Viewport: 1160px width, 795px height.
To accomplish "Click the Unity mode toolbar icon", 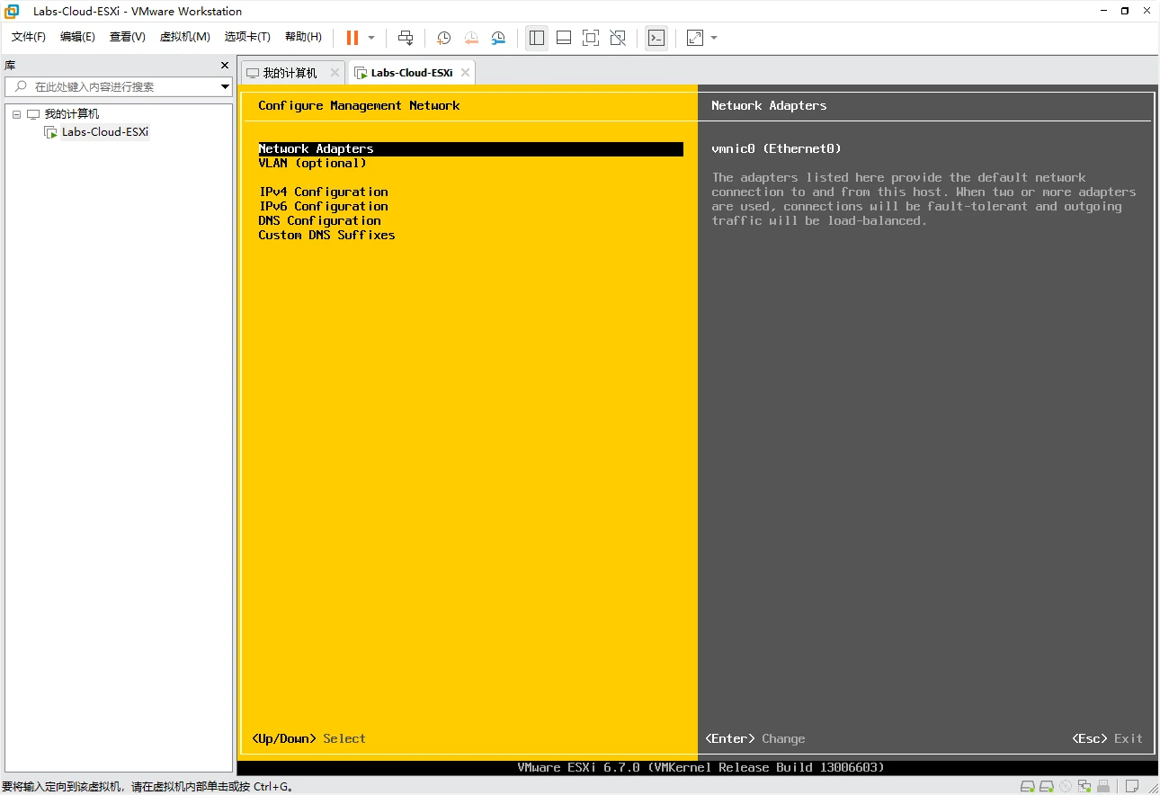I will point(618,38).
